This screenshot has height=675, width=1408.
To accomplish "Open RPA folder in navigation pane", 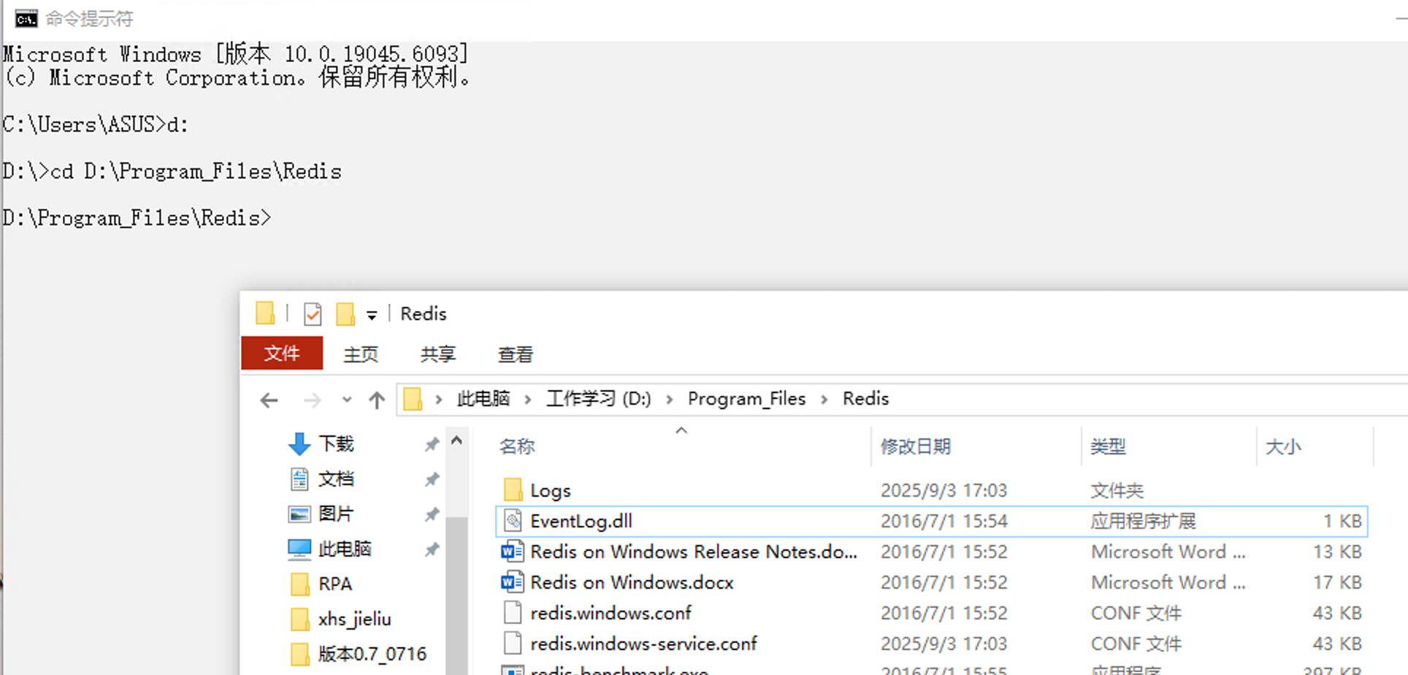I will click(335, 584).
